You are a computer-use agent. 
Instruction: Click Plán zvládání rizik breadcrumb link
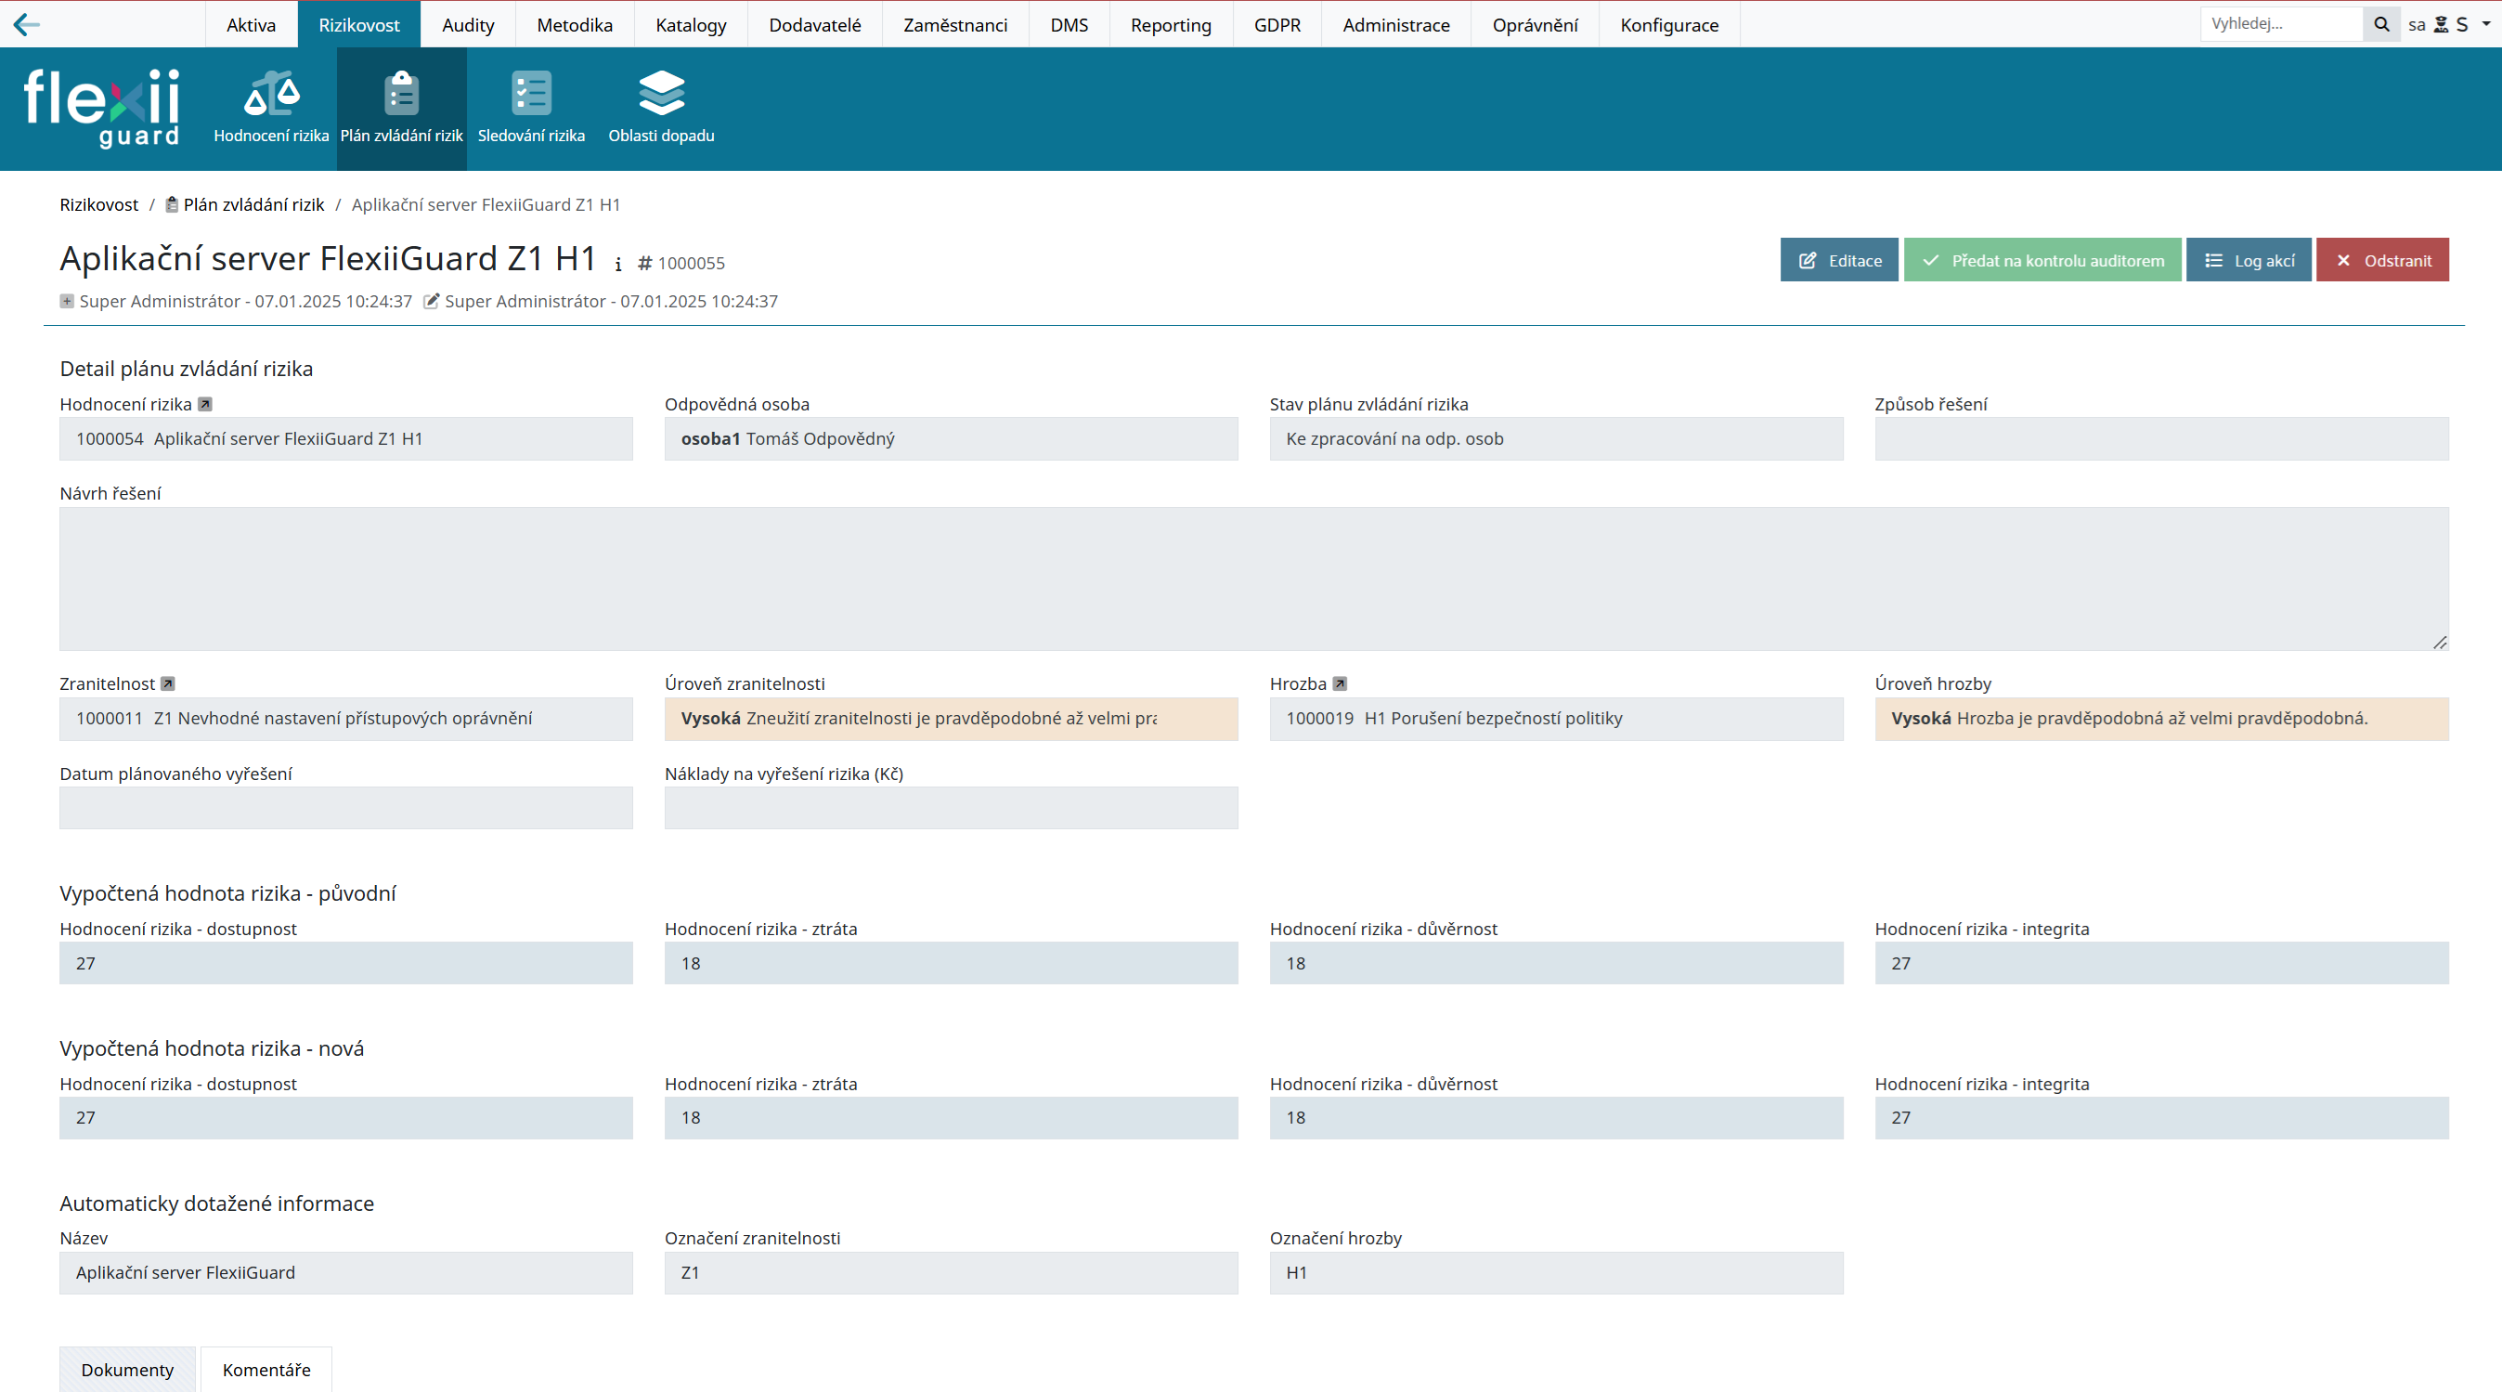point(253,204)
